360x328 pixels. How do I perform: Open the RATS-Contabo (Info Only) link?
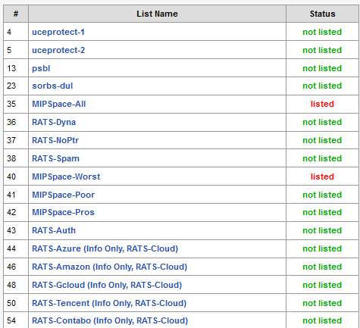click(110, 320)
